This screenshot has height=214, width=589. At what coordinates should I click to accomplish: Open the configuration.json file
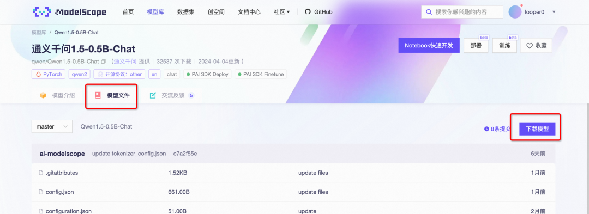coord(68,211)
